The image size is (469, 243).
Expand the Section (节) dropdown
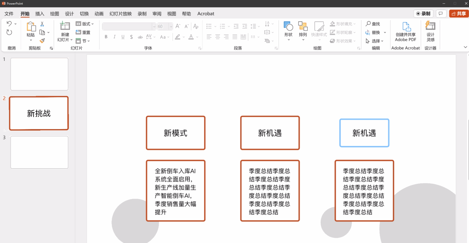(x=83, y=41)
